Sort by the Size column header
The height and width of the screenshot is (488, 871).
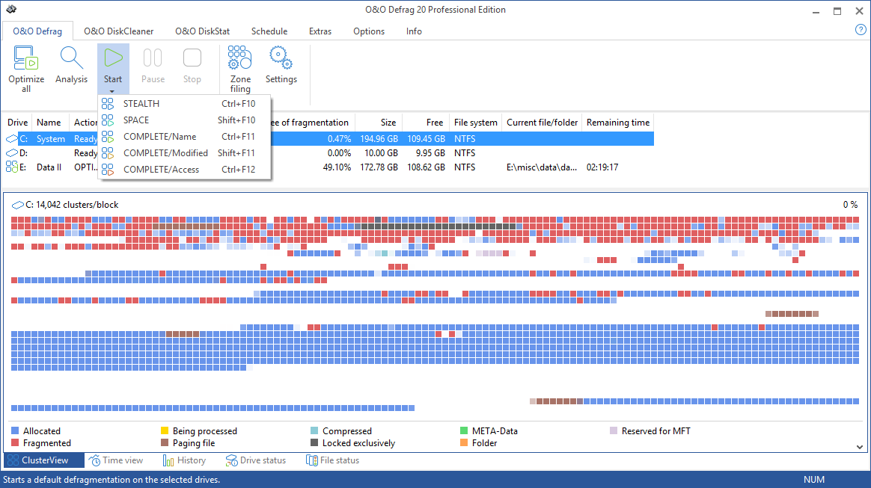[x=379, y=123]
